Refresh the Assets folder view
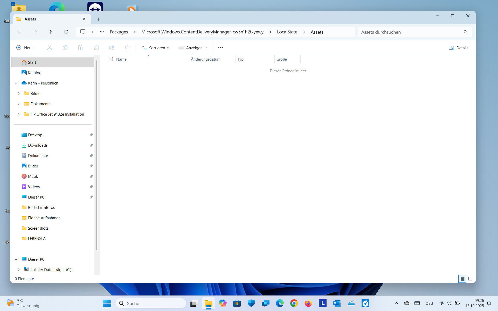Screen dimensions: 498x311 pyautogui.click(x=66, y=32)
